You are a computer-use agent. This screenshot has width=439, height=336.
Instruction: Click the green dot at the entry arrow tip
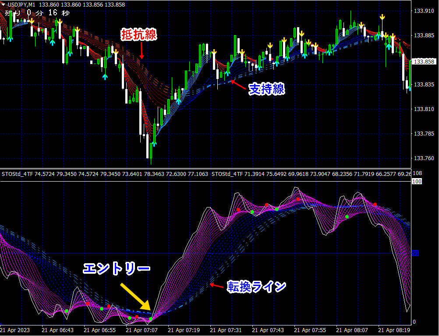tap(151, 319)
